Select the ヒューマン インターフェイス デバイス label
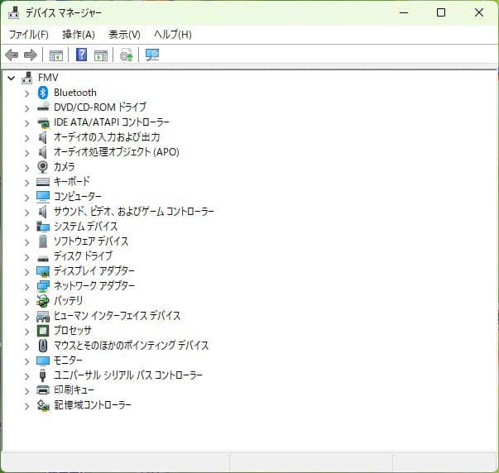The height and width of the screenshot is (473, 499). click(x=118, y=316)
